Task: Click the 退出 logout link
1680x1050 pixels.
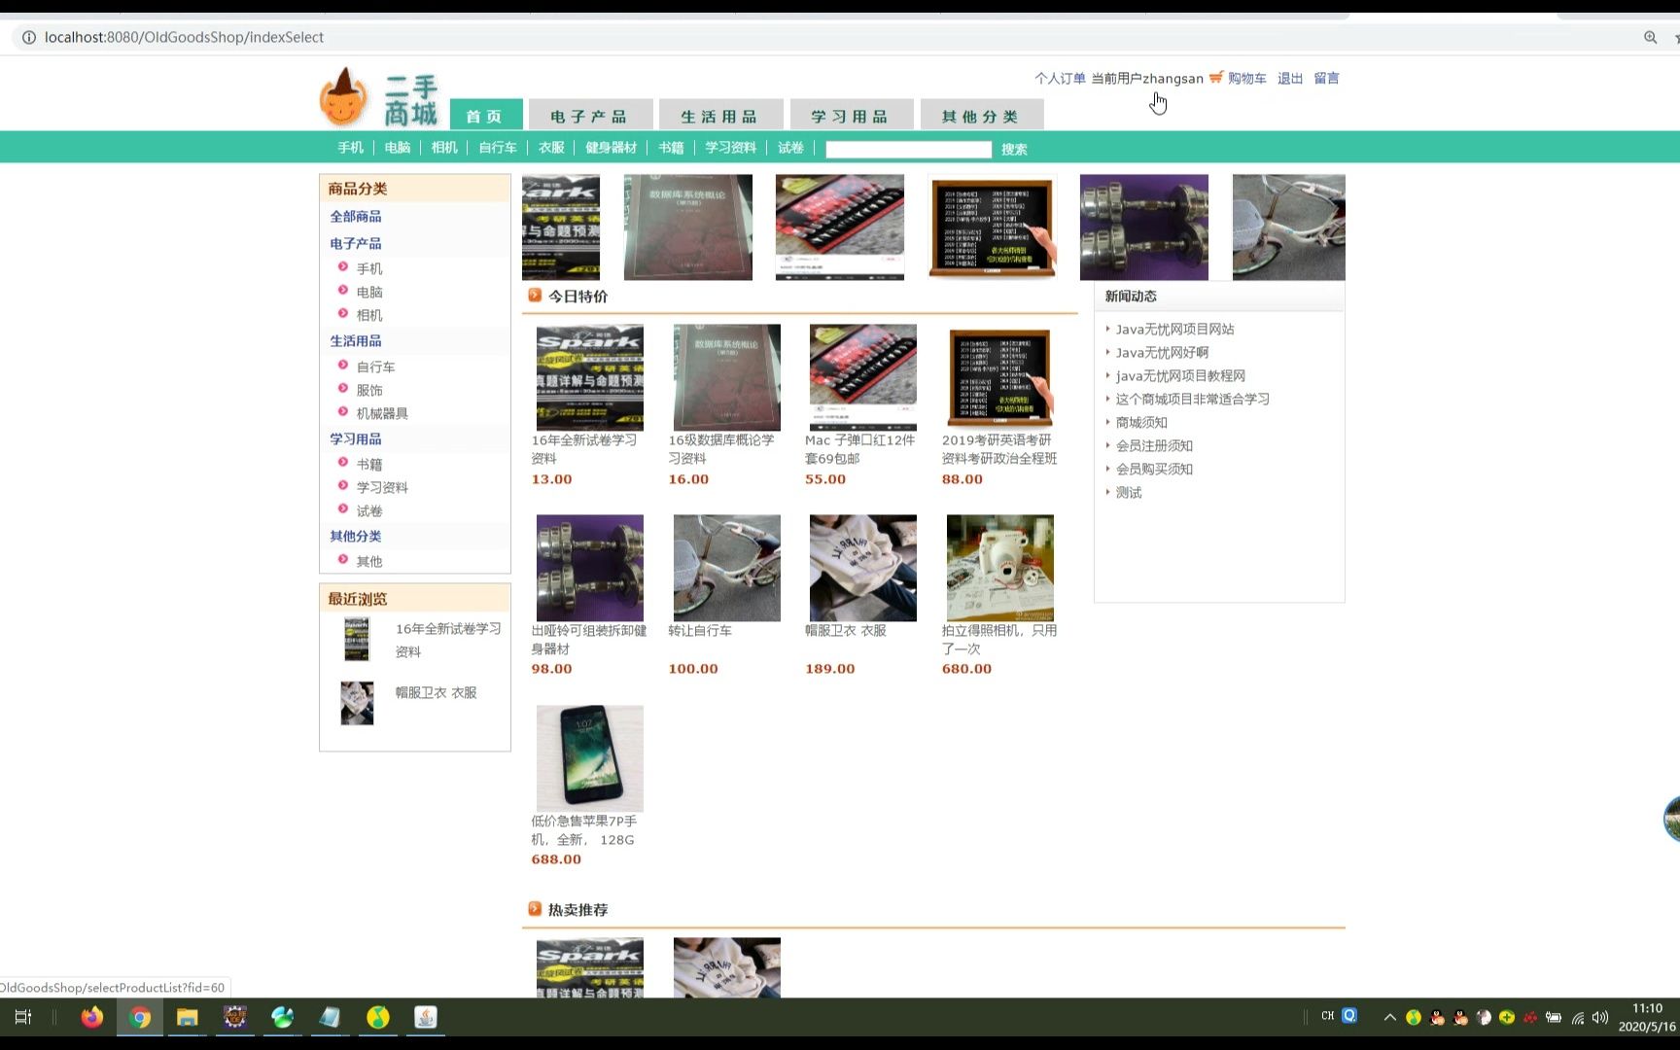Action: tap(1288, 78)
